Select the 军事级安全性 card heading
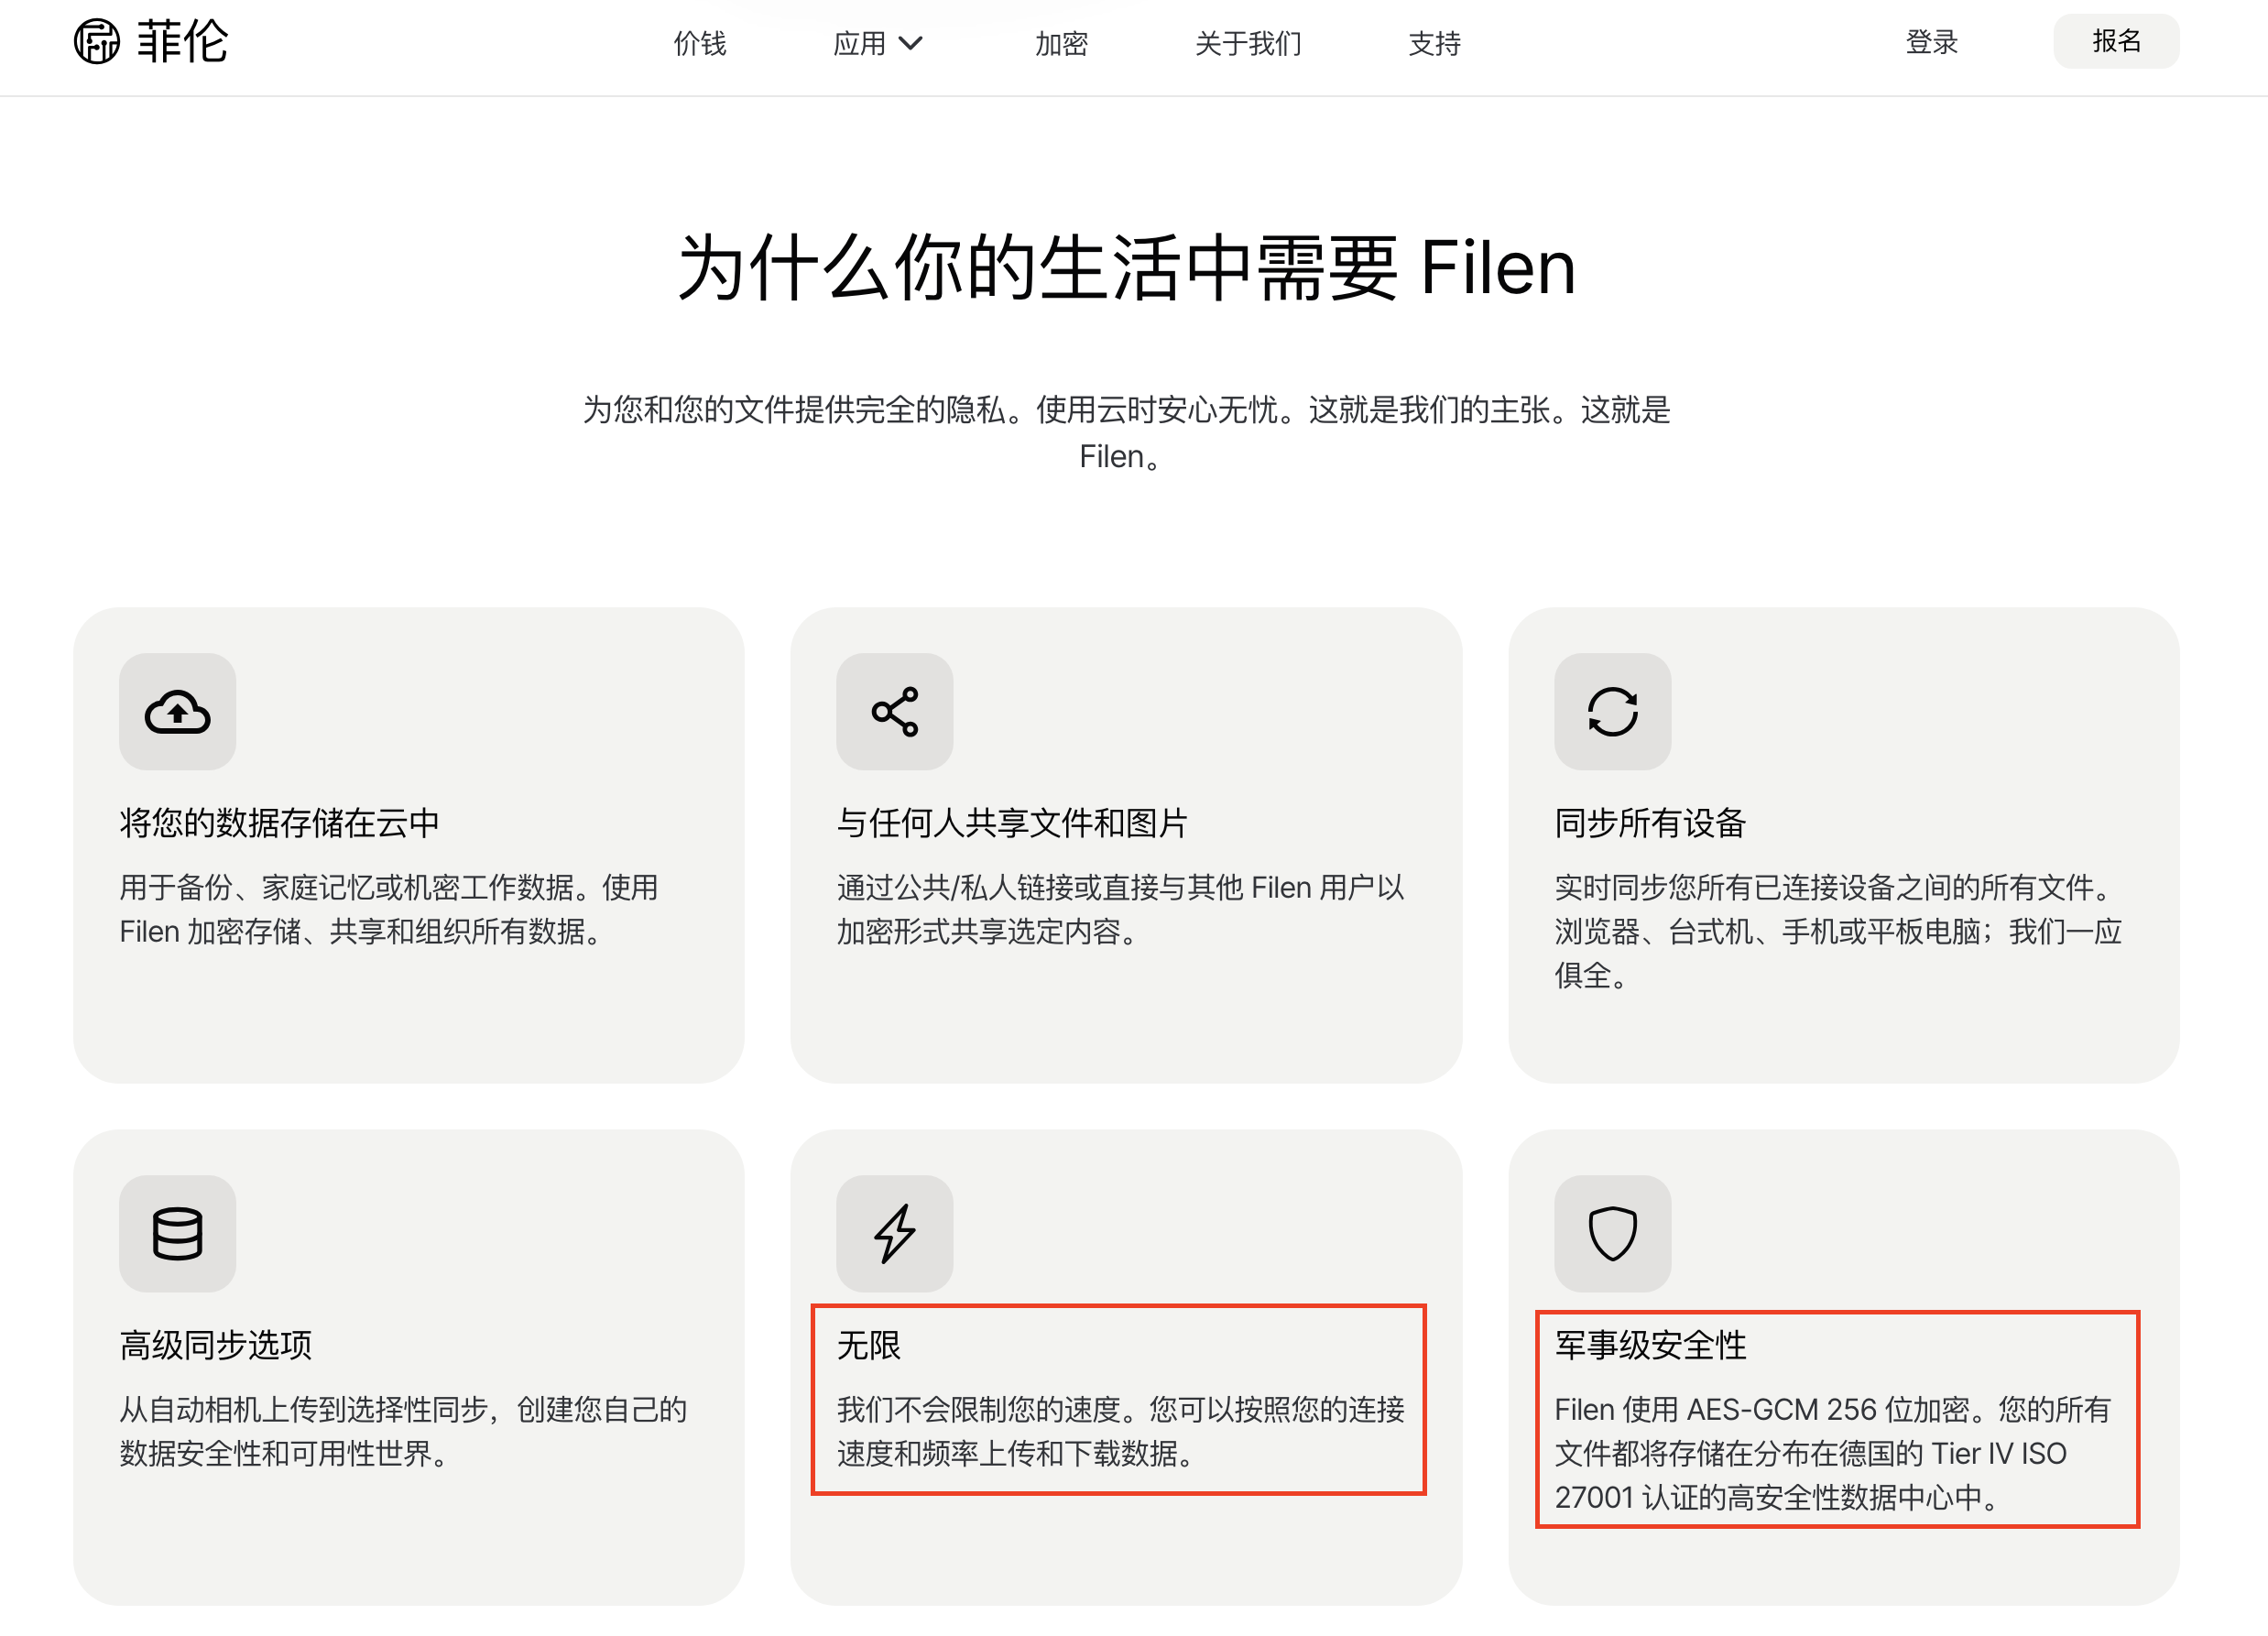This screenshot has height=1636, width=2268. pyautogui.click(x=1650, y=1345)
